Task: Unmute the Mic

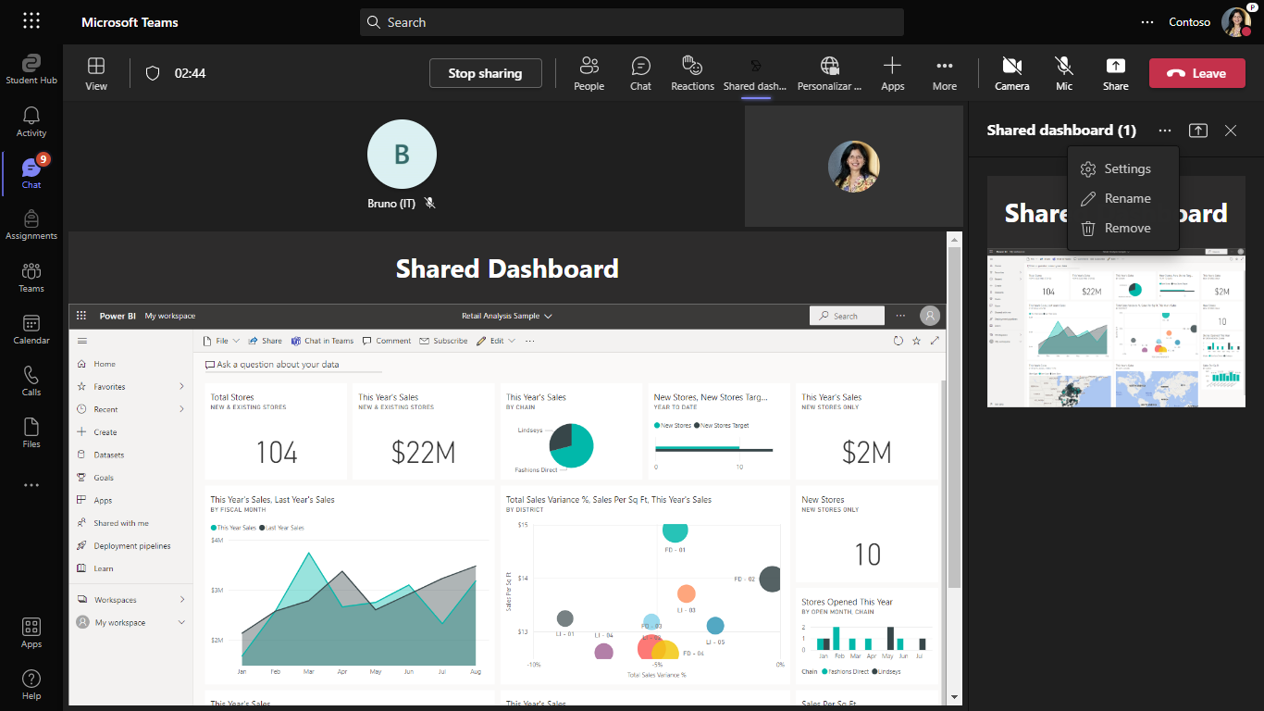Action: [1064, 73]
